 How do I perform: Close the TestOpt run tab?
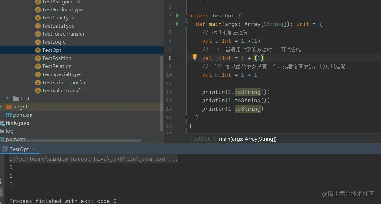point(33,149)
